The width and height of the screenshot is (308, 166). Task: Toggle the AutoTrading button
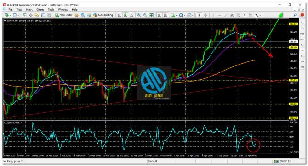click(103, 15)
